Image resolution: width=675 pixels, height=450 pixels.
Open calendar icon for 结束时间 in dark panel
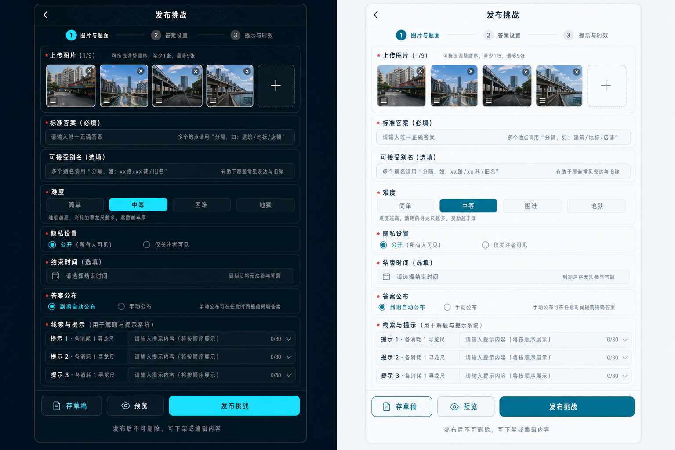[56, 276]
